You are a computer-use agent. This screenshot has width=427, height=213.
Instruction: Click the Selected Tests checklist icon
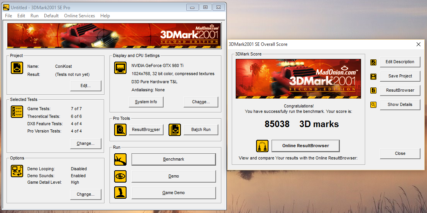click(x=17, y=112)
